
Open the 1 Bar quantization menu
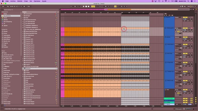[x=29, y=6]
